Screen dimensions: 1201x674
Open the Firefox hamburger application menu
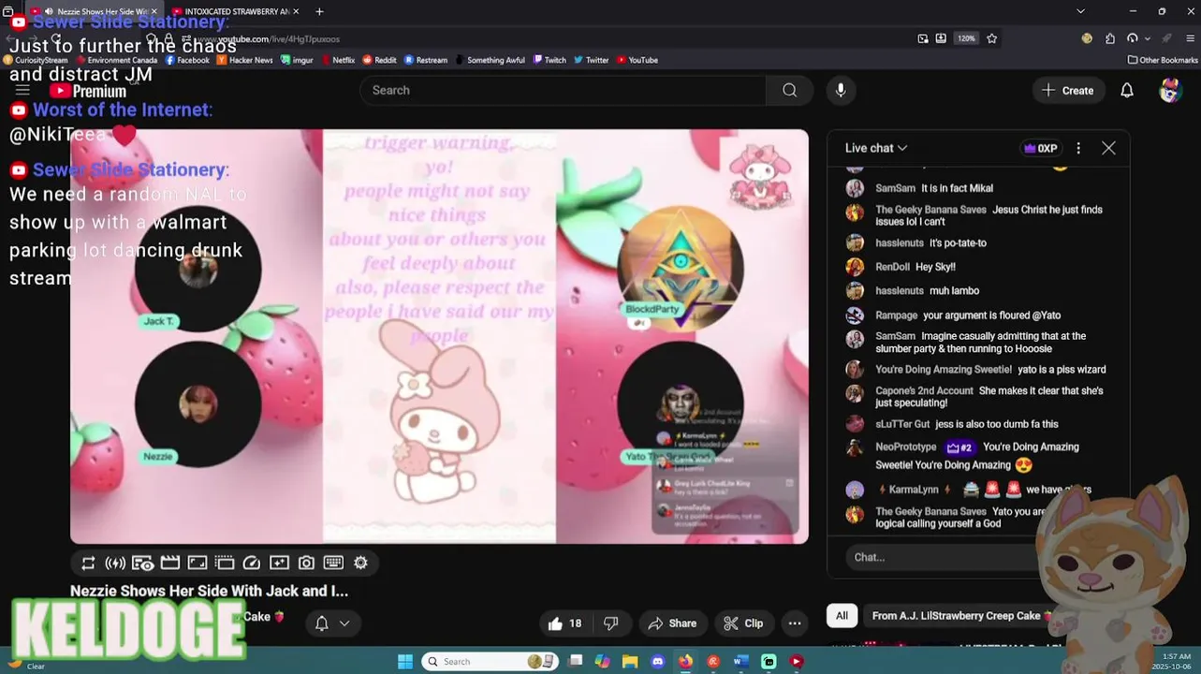(x=1191, y=38)
